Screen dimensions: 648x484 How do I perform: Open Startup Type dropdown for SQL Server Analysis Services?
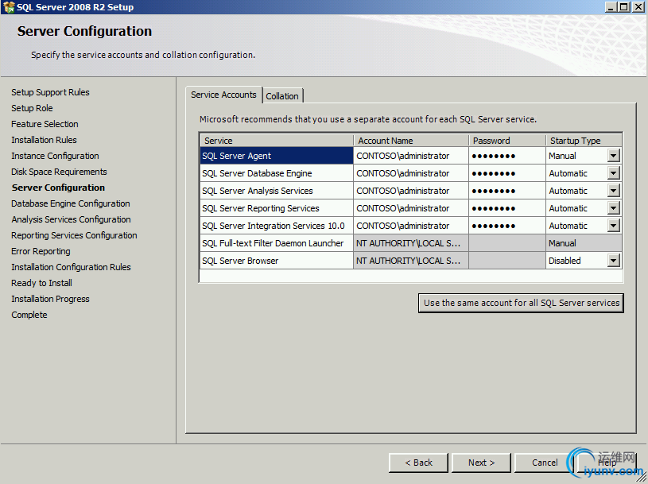tap(613, 191)
